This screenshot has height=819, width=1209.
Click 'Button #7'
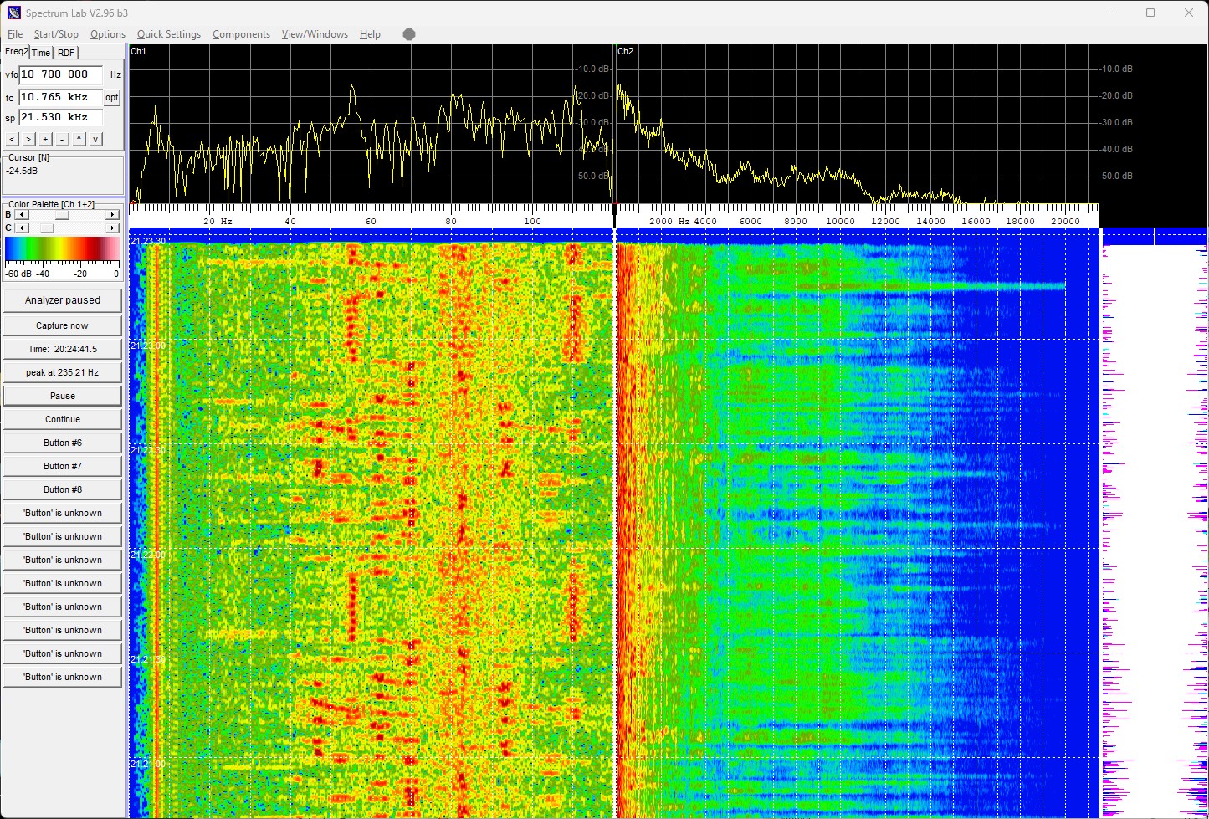(63, 466)
